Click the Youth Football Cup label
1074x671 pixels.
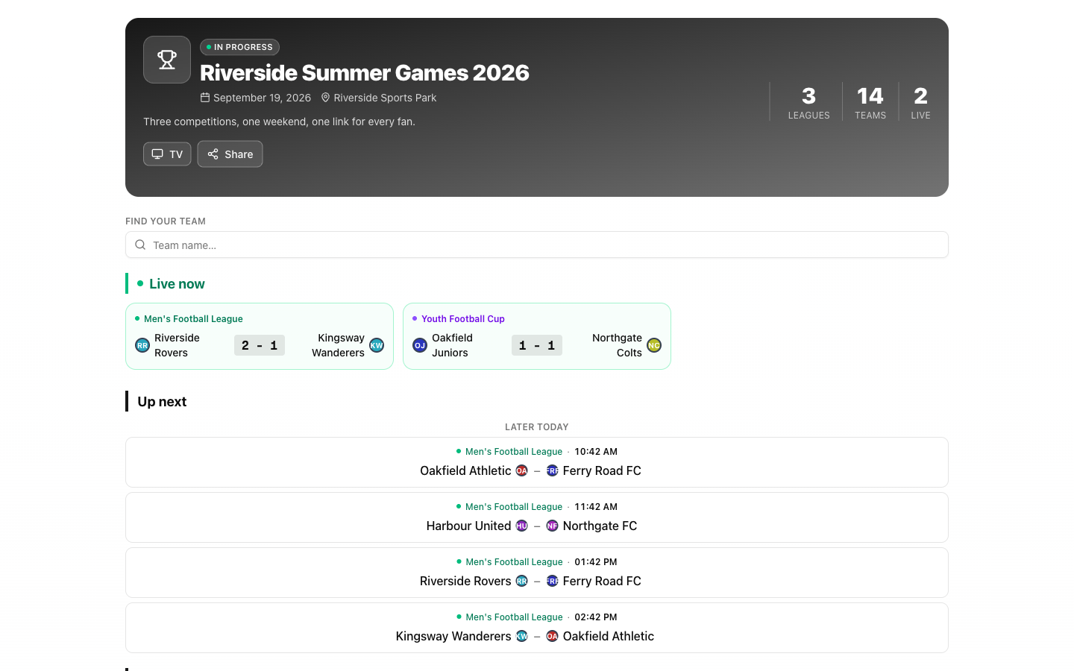(x=463, y=318)
